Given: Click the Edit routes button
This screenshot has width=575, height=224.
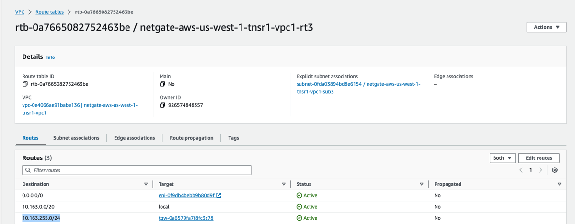Looking at the screenshot, I should pos(539,158).
